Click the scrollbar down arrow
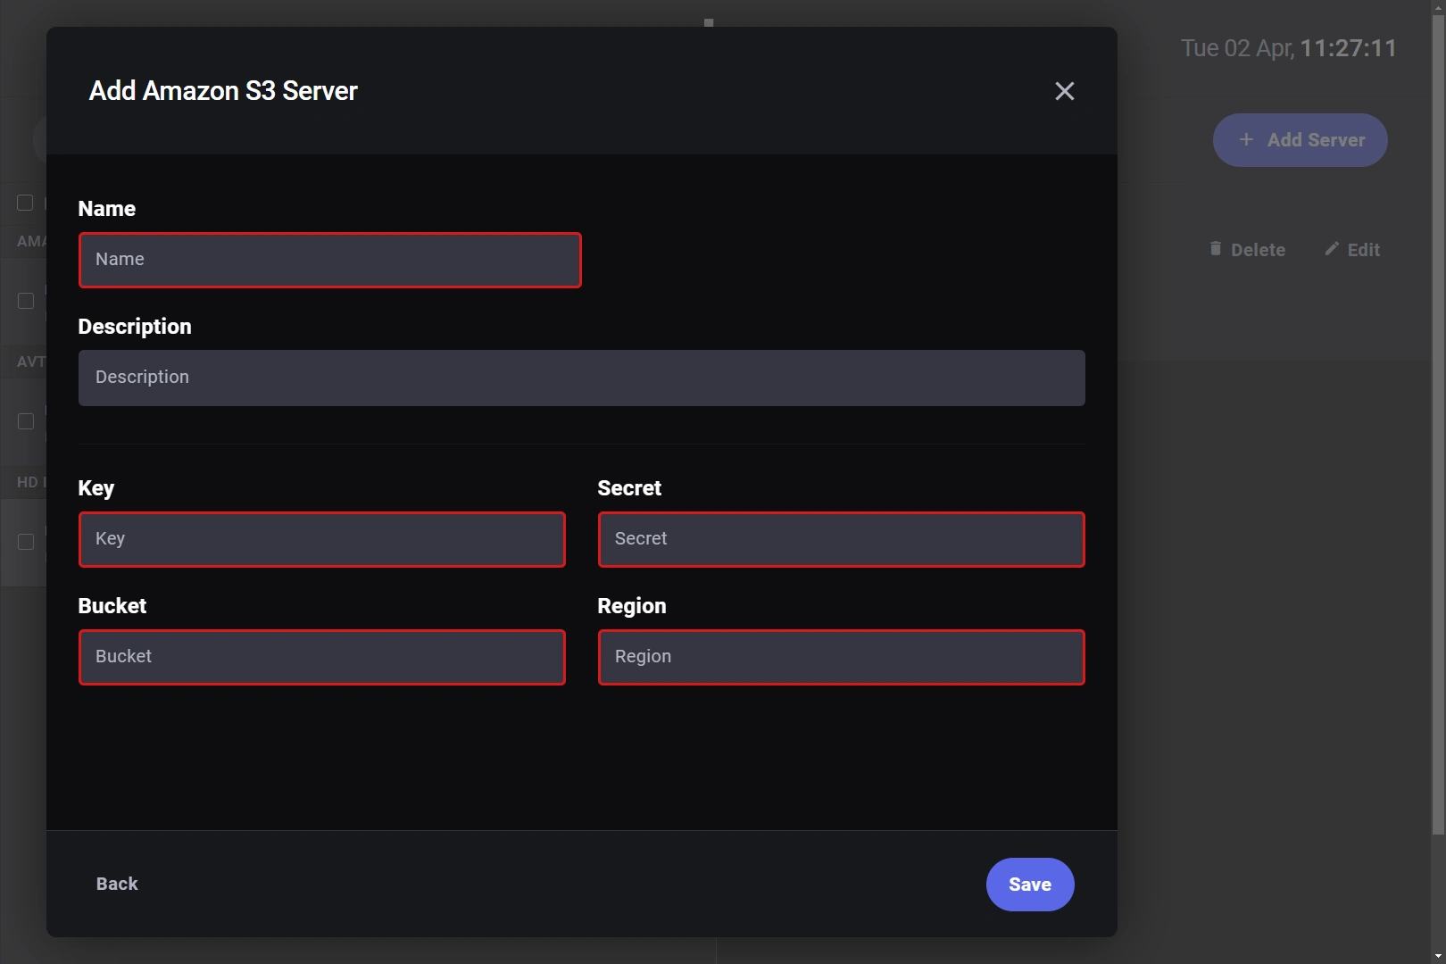 coord(1438,956)
